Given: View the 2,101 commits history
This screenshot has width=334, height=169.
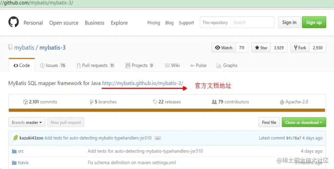Looking at the screenshot, I should tap(40, 102).
